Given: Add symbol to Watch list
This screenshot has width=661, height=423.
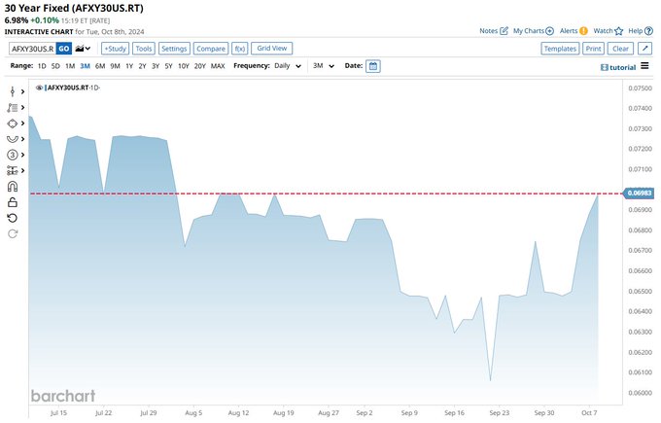Looking at the screenshot, I should pos(609,31).
